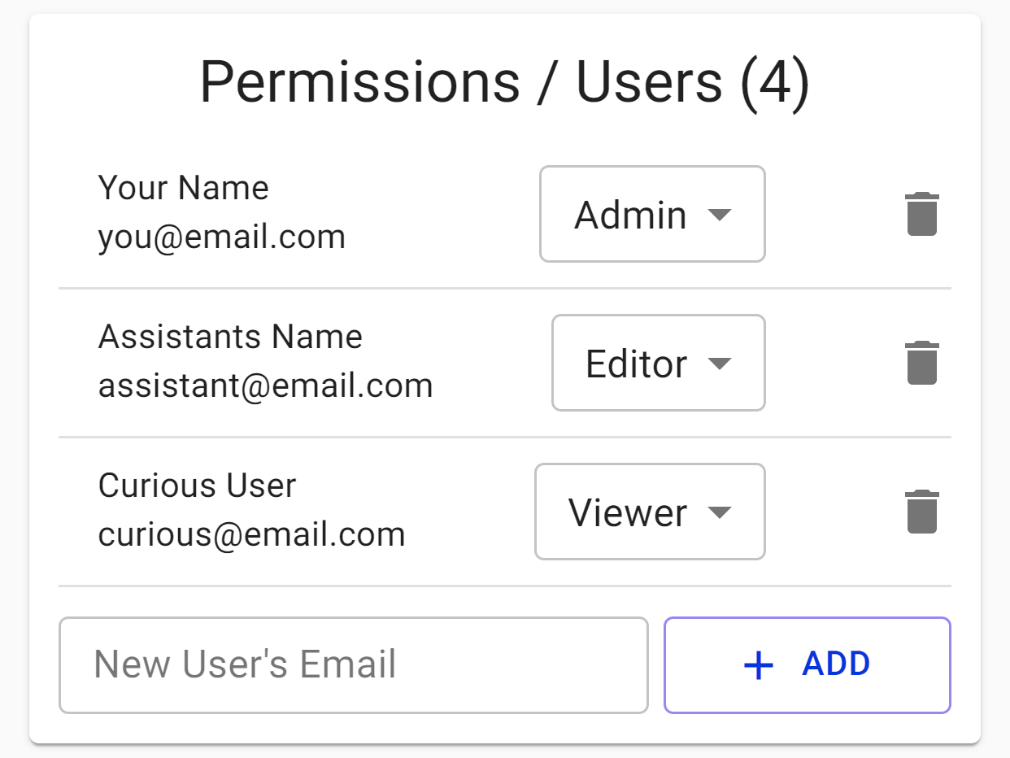
Task: Select the curious@email.com address
Action: pyautogui.click(x=251, y=535)
